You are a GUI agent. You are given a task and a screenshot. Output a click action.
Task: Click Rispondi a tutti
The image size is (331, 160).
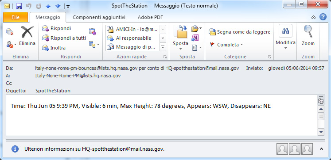(x=64, y=38)
